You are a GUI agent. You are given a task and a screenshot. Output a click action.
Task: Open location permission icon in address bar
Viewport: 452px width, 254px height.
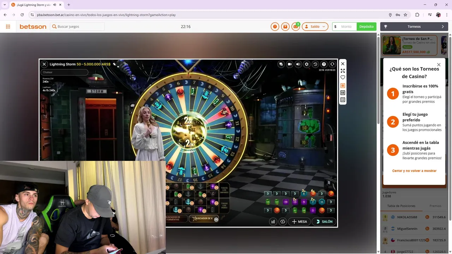point(390,15)
